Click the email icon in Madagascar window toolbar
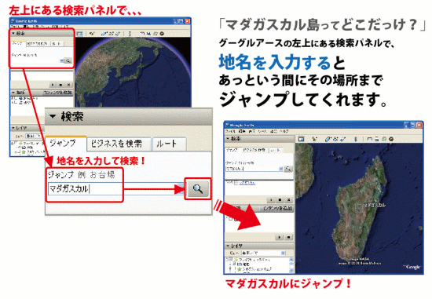The image size is (432, 299). coord(369,139)
